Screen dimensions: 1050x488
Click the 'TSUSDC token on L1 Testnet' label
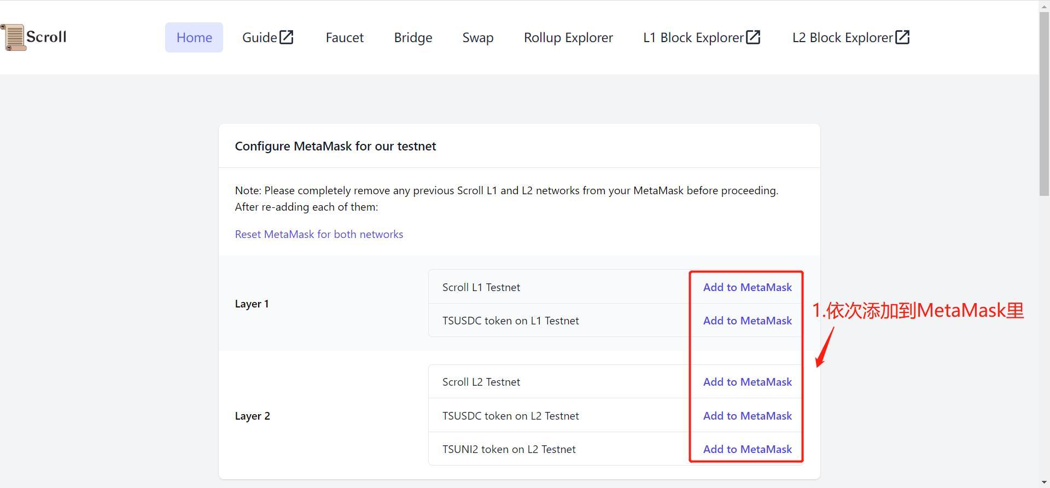click(x=510, y=321)
